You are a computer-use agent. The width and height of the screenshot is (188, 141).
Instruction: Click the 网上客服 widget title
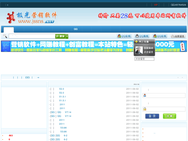144,42
